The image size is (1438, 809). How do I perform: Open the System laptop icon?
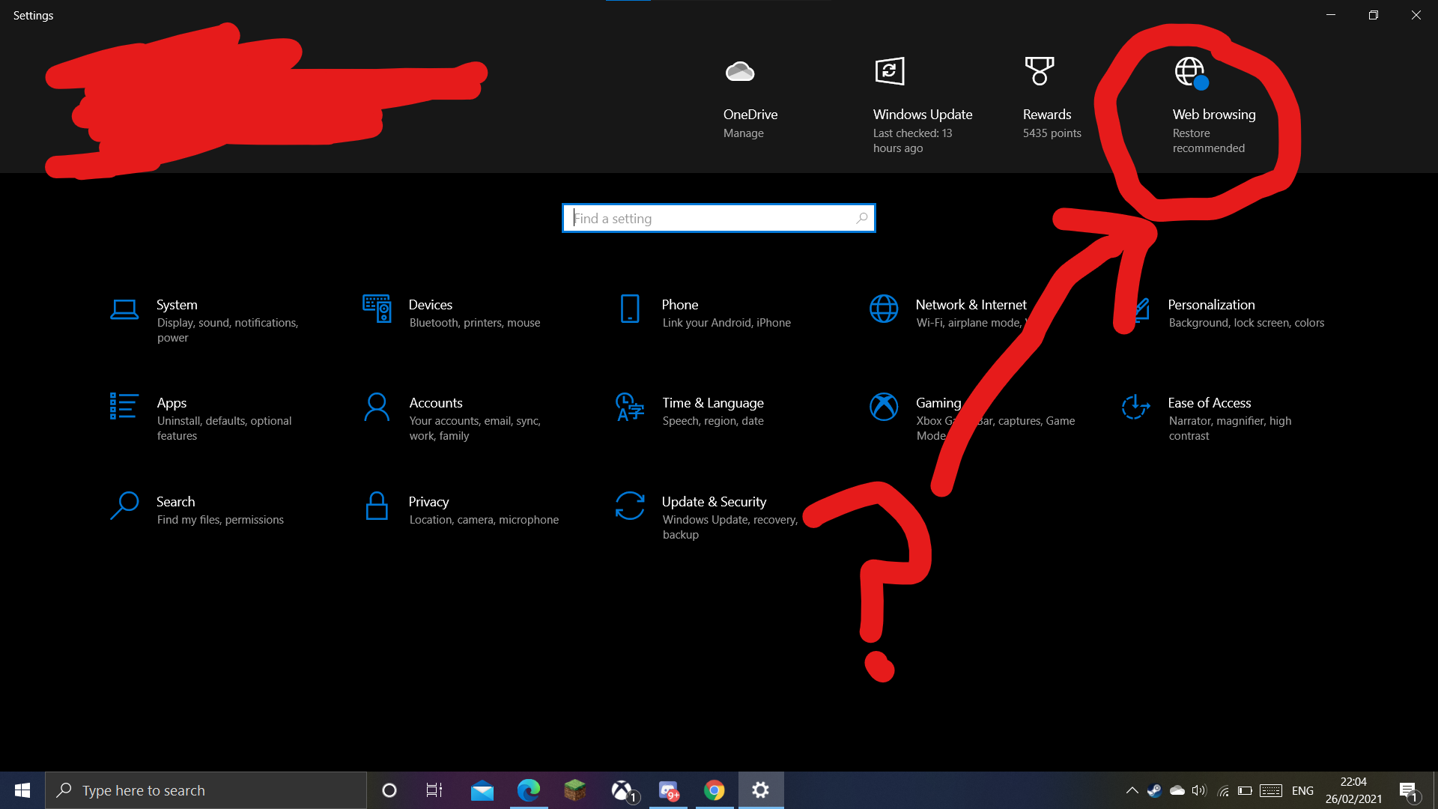click(124, 309)
